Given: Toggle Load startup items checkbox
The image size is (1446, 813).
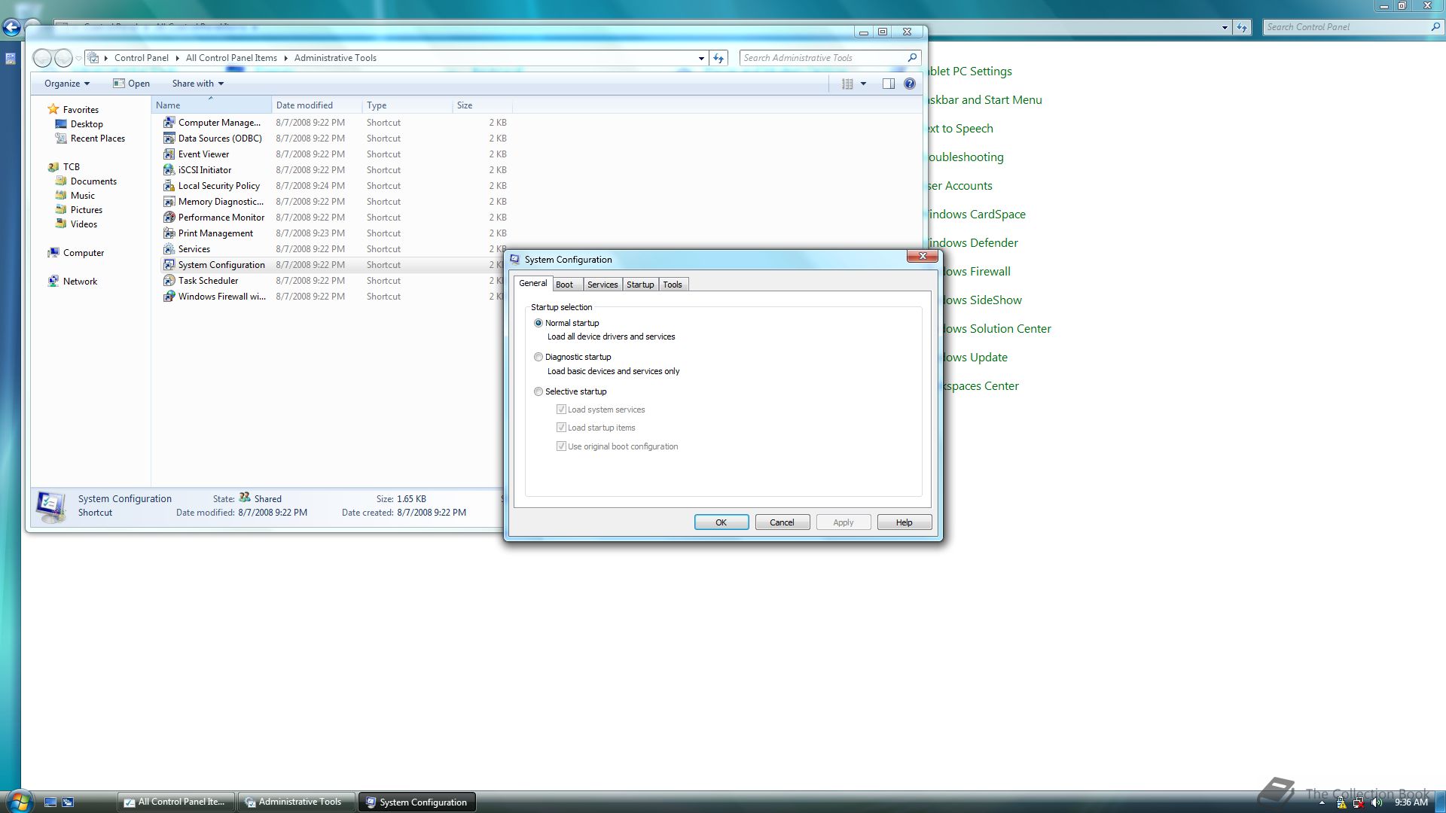Looking at the screenshot, I should pyautogui.click(x=561, y=428).
